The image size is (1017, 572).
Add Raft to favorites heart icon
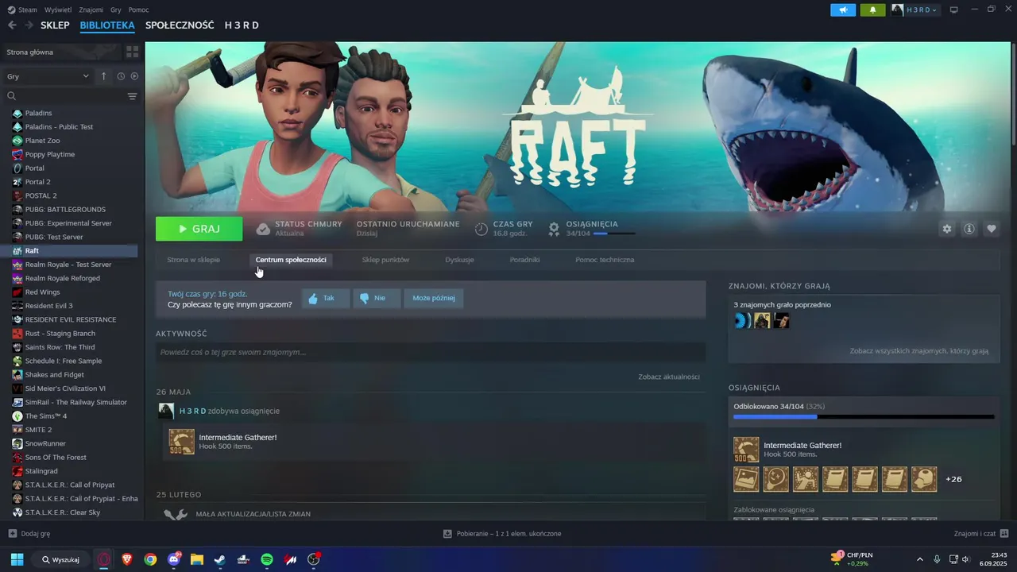(x=992, y=229)
